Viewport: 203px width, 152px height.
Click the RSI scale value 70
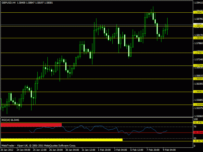pos(195,127)
